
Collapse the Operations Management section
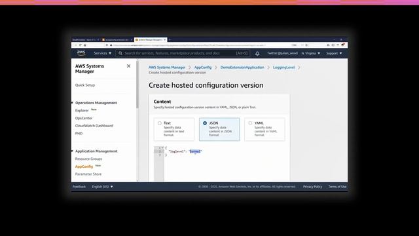(x=72, y=103)
